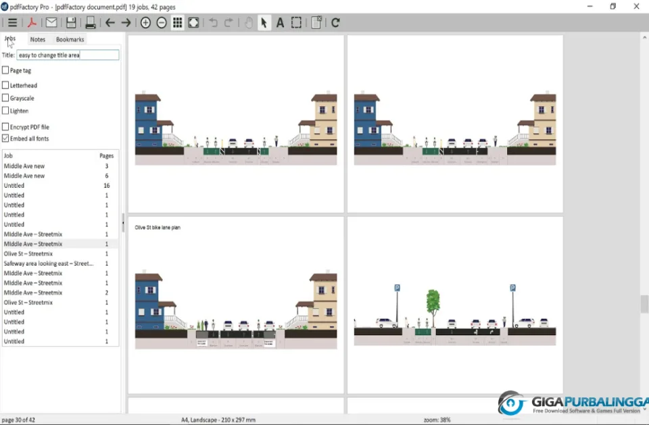
Task: Click the undo arrow icon
Action: click(213, 23)
